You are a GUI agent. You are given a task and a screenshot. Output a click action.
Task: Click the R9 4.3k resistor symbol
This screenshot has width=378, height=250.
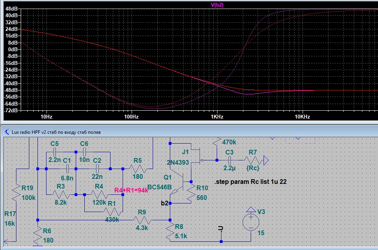click(141, 220)
